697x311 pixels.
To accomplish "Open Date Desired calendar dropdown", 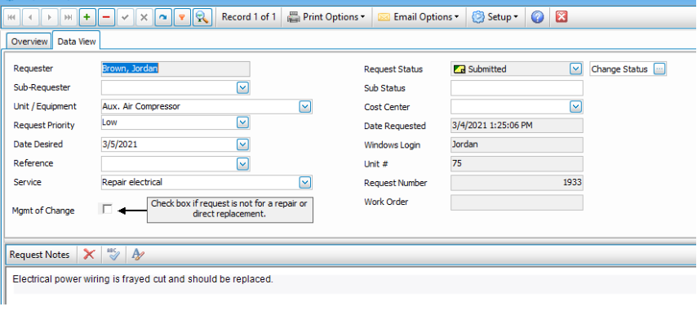I will 242,144.
